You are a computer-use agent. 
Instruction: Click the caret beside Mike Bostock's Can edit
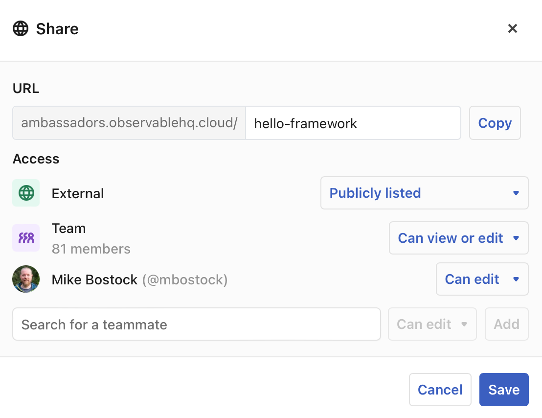coord(517,279)
